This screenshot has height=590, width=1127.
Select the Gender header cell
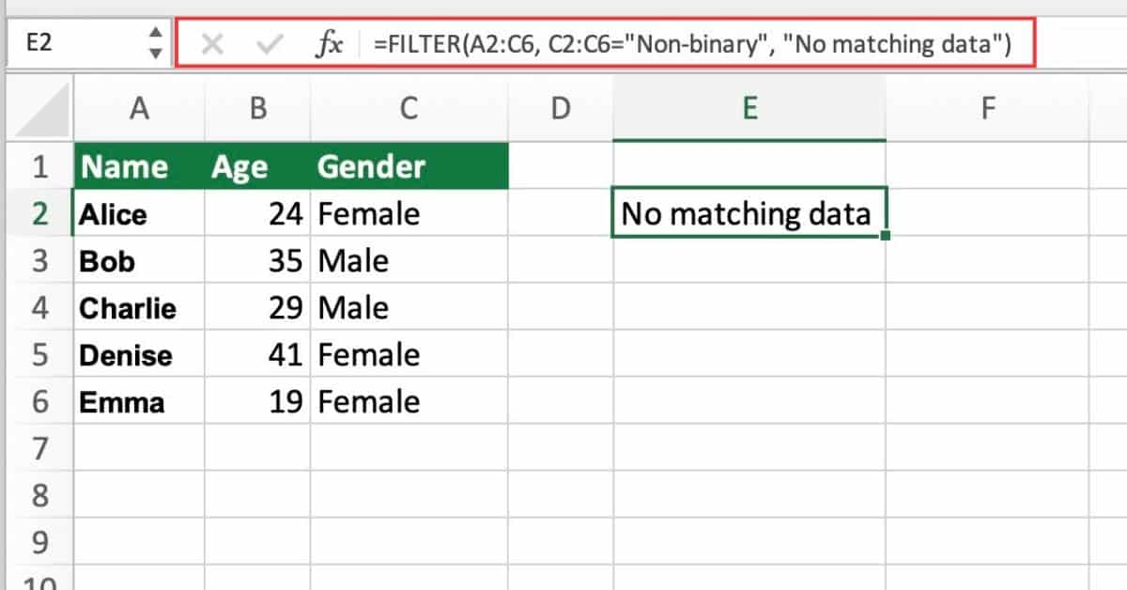409,167
